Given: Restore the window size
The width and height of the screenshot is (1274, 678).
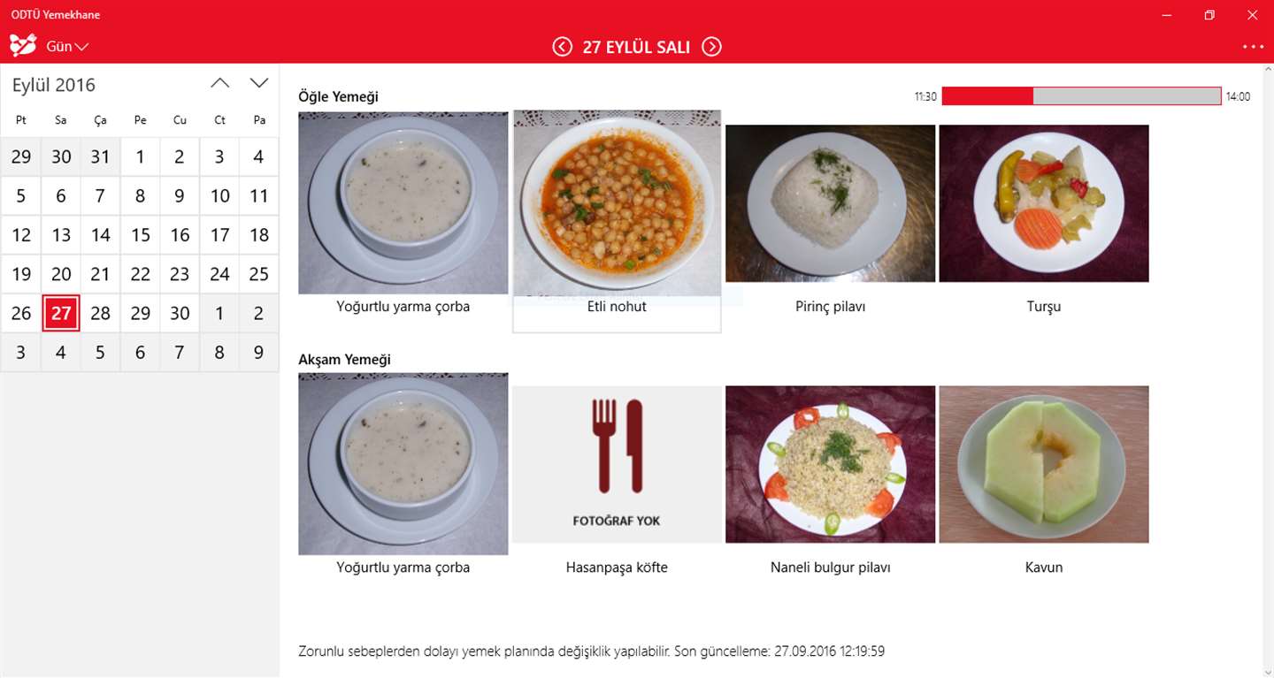Looking at the screenshot, I should [x=1209, y=15].
